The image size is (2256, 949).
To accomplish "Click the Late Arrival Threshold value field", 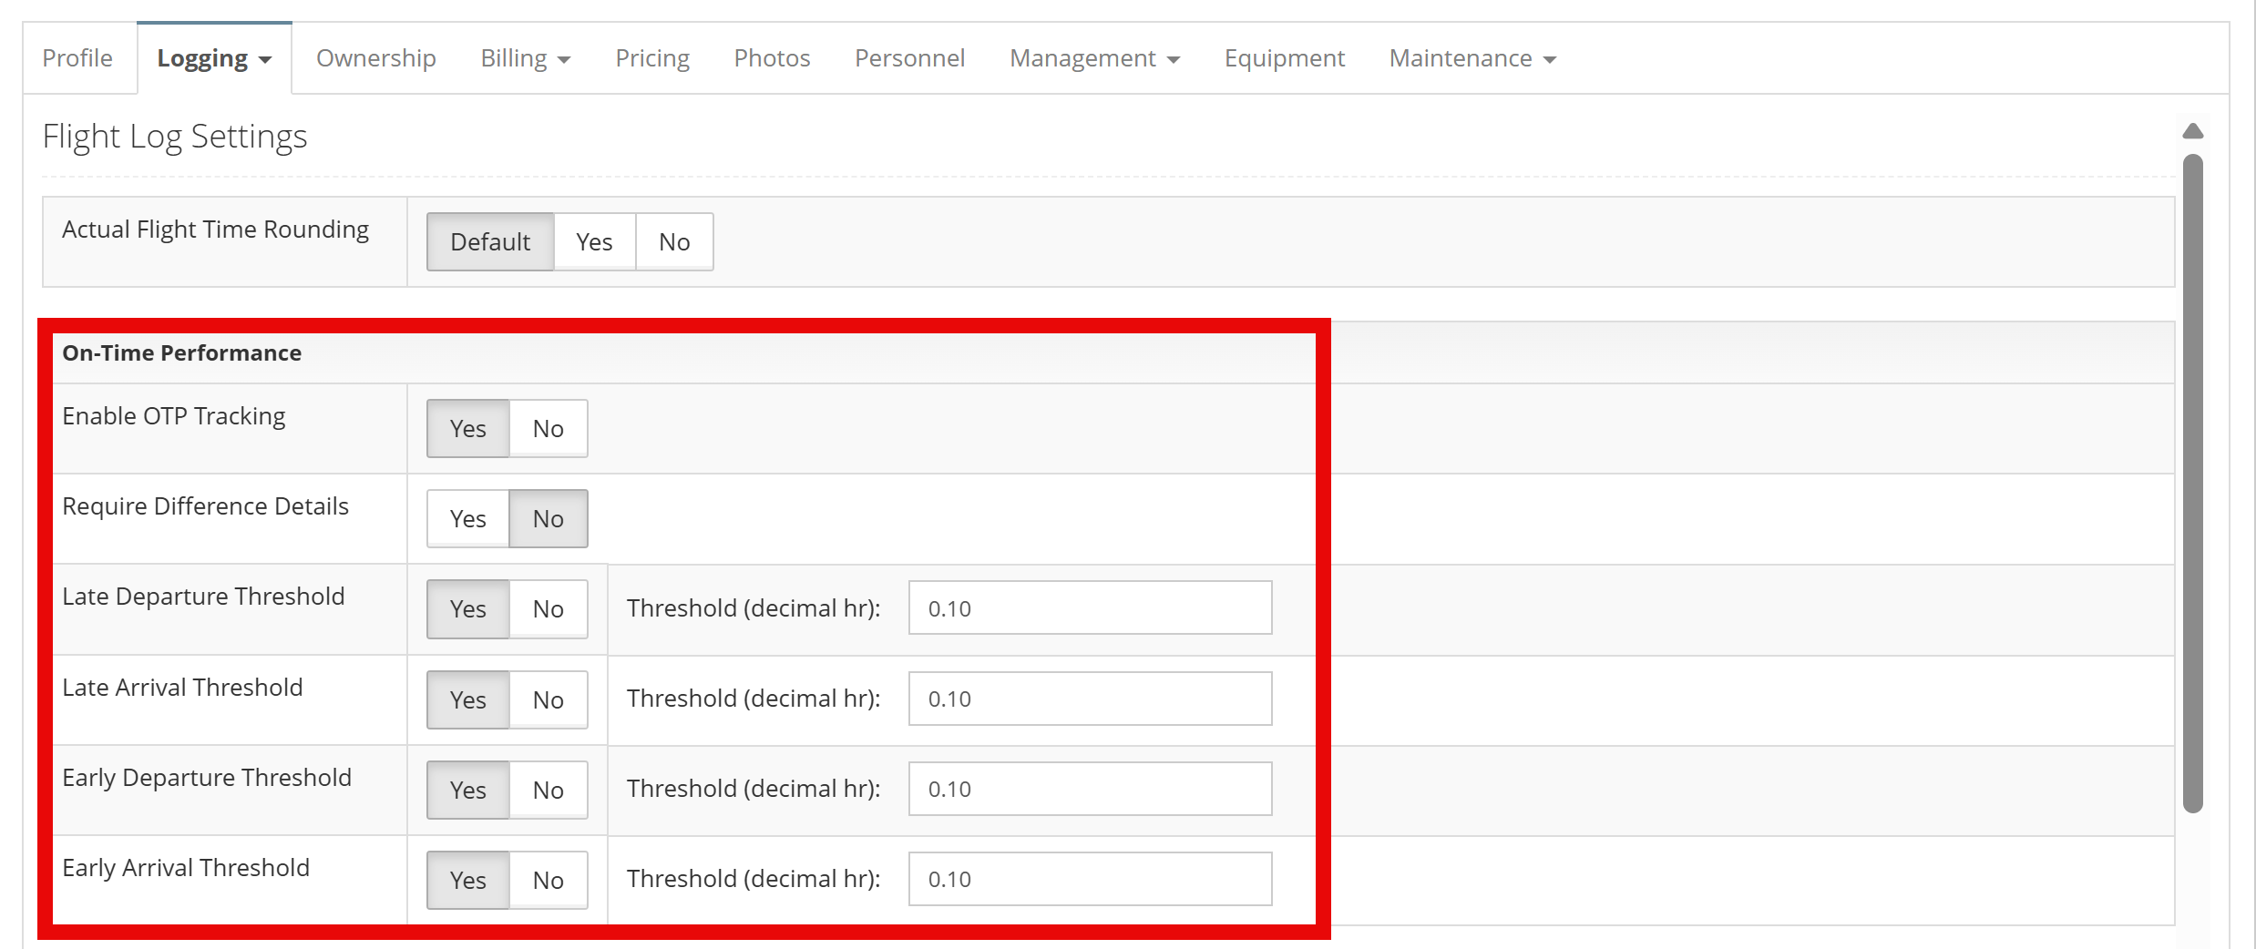I will (x=1090, y=699).
